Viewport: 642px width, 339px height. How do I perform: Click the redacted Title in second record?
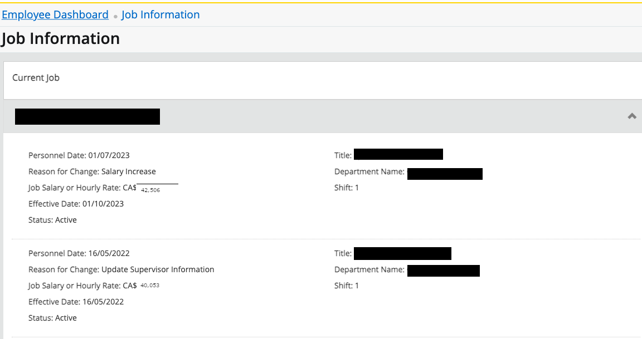tap(402, 254)
